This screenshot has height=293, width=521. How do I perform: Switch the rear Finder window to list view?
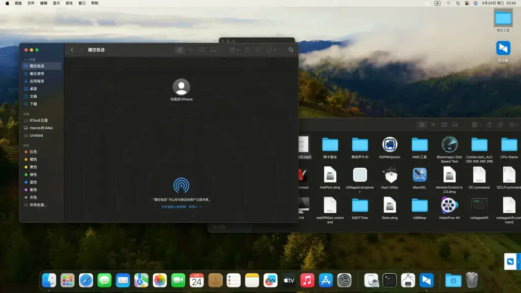click(x=433, y=125)
